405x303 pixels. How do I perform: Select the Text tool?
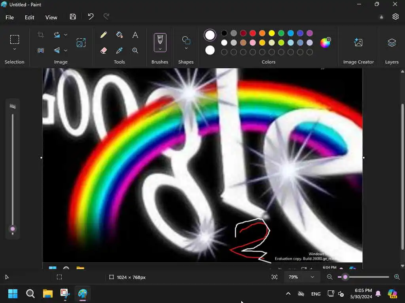pyautogui.click(x=135, y=35)
